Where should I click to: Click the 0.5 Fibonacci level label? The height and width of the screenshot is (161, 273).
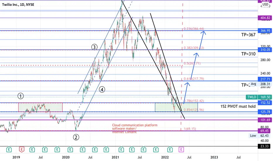(x=192, y=63)
